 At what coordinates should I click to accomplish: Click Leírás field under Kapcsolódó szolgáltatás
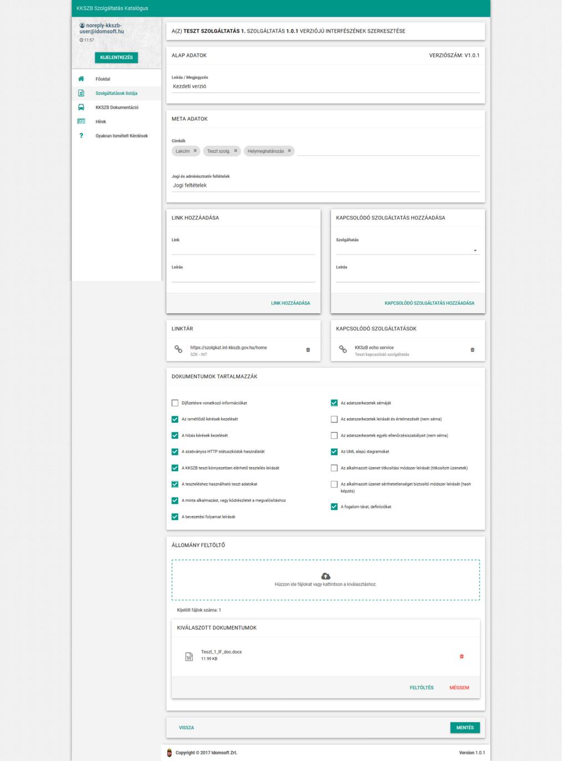coord(408,277)
